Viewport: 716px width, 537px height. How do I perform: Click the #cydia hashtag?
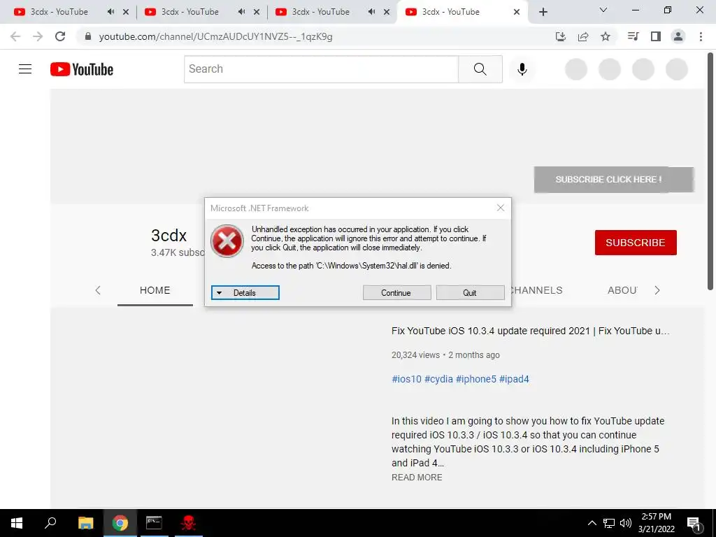coord(439,379)
